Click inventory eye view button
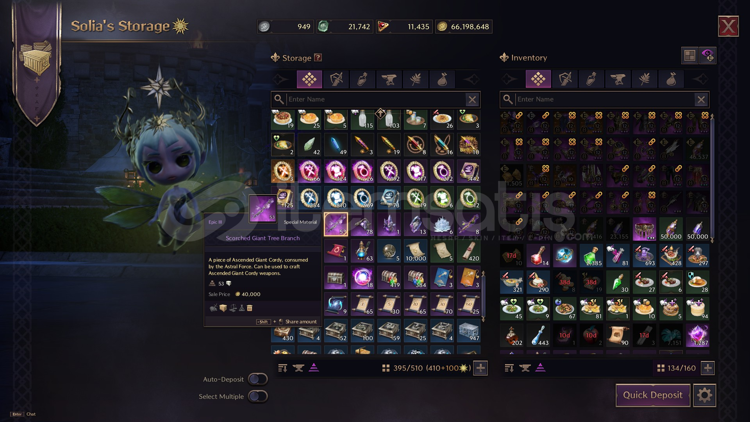Image resolution: width=750 pixels, height=422 pixels. pos(708,55)
